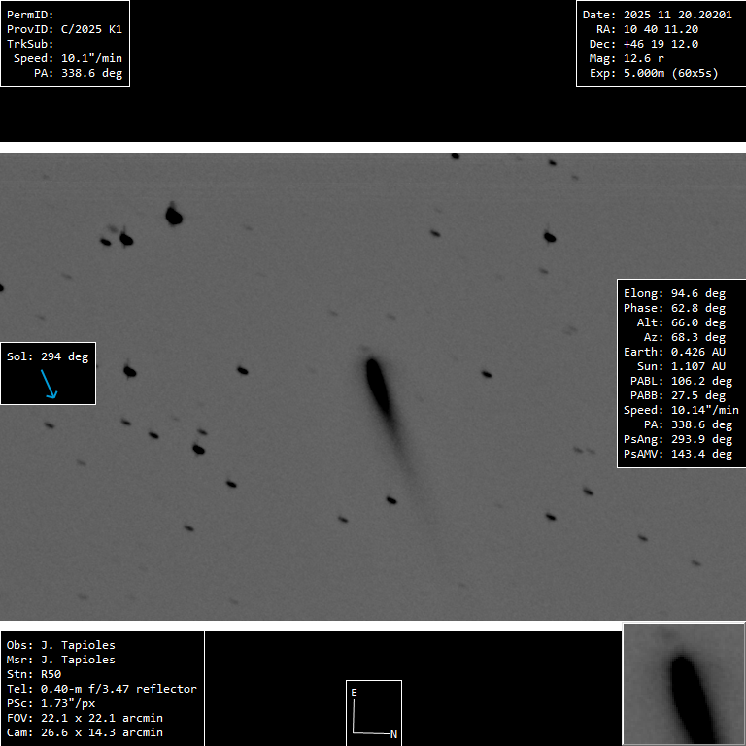746x746 pixels.
Task: Click the RA 10 40 11.20 line
Action: [x=647, y=29]
